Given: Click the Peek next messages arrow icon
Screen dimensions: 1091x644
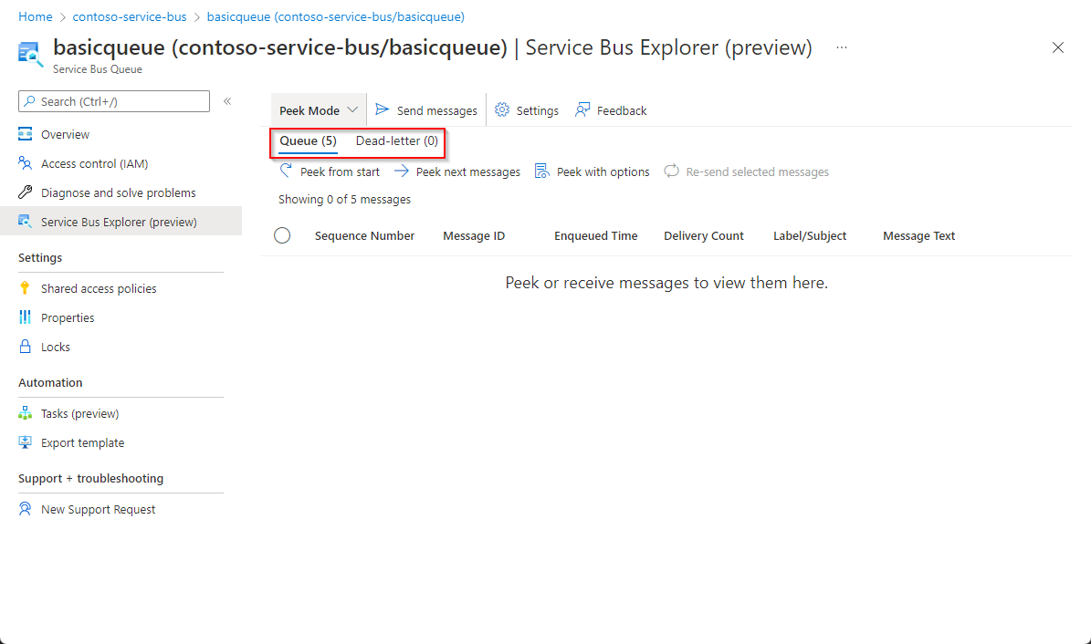Looking at the screenshot, I should click(x=402, y=171).
